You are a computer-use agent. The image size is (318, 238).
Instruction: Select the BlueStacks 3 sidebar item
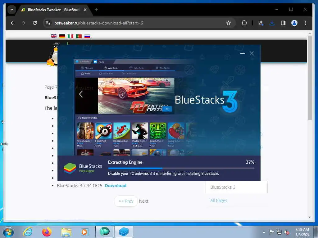[x=236, y=187]
